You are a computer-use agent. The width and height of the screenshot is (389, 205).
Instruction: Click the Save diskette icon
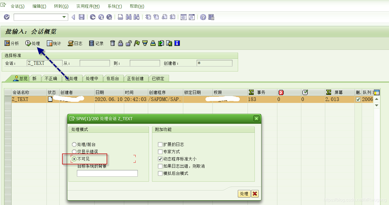coord(82,17)
